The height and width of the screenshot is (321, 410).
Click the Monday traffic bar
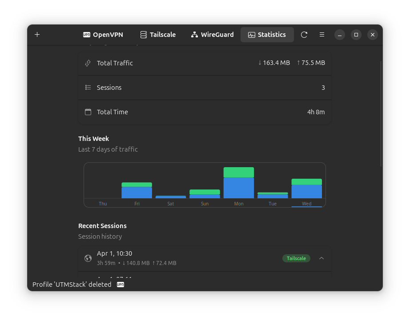coord(239,183)
